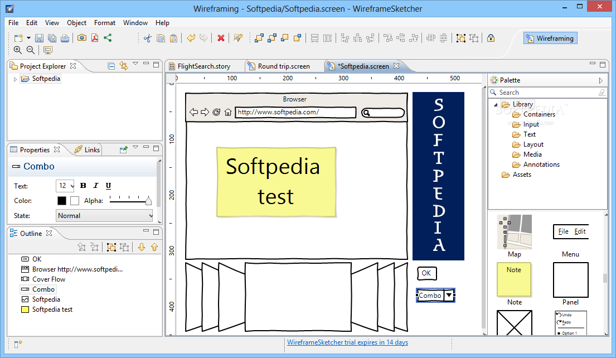Open the Object menu
This screenshot has width=616, height=358.
coord(76,23)
